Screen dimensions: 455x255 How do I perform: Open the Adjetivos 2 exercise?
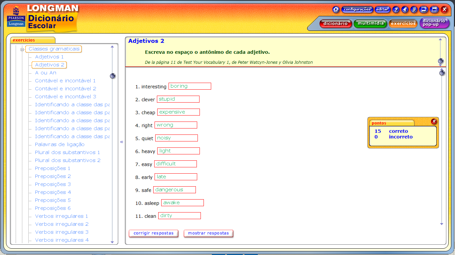[49, 65]
